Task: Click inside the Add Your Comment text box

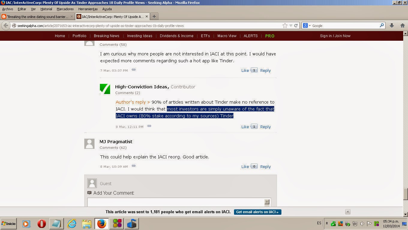Action: pyautogui.click(x=176, y=202)
